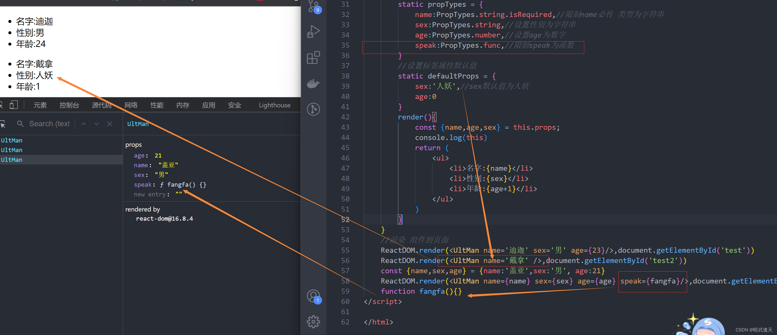Go to previous search result arrow
This screenshot has height=335, width=777.
pos(84,124)
